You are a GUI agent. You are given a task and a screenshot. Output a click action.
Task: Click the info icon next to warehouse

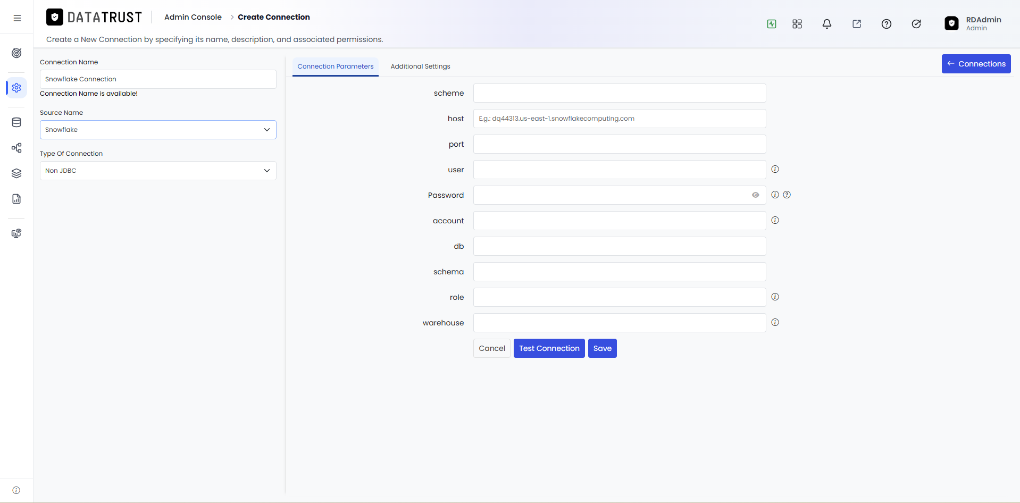[x=775, y=322]
